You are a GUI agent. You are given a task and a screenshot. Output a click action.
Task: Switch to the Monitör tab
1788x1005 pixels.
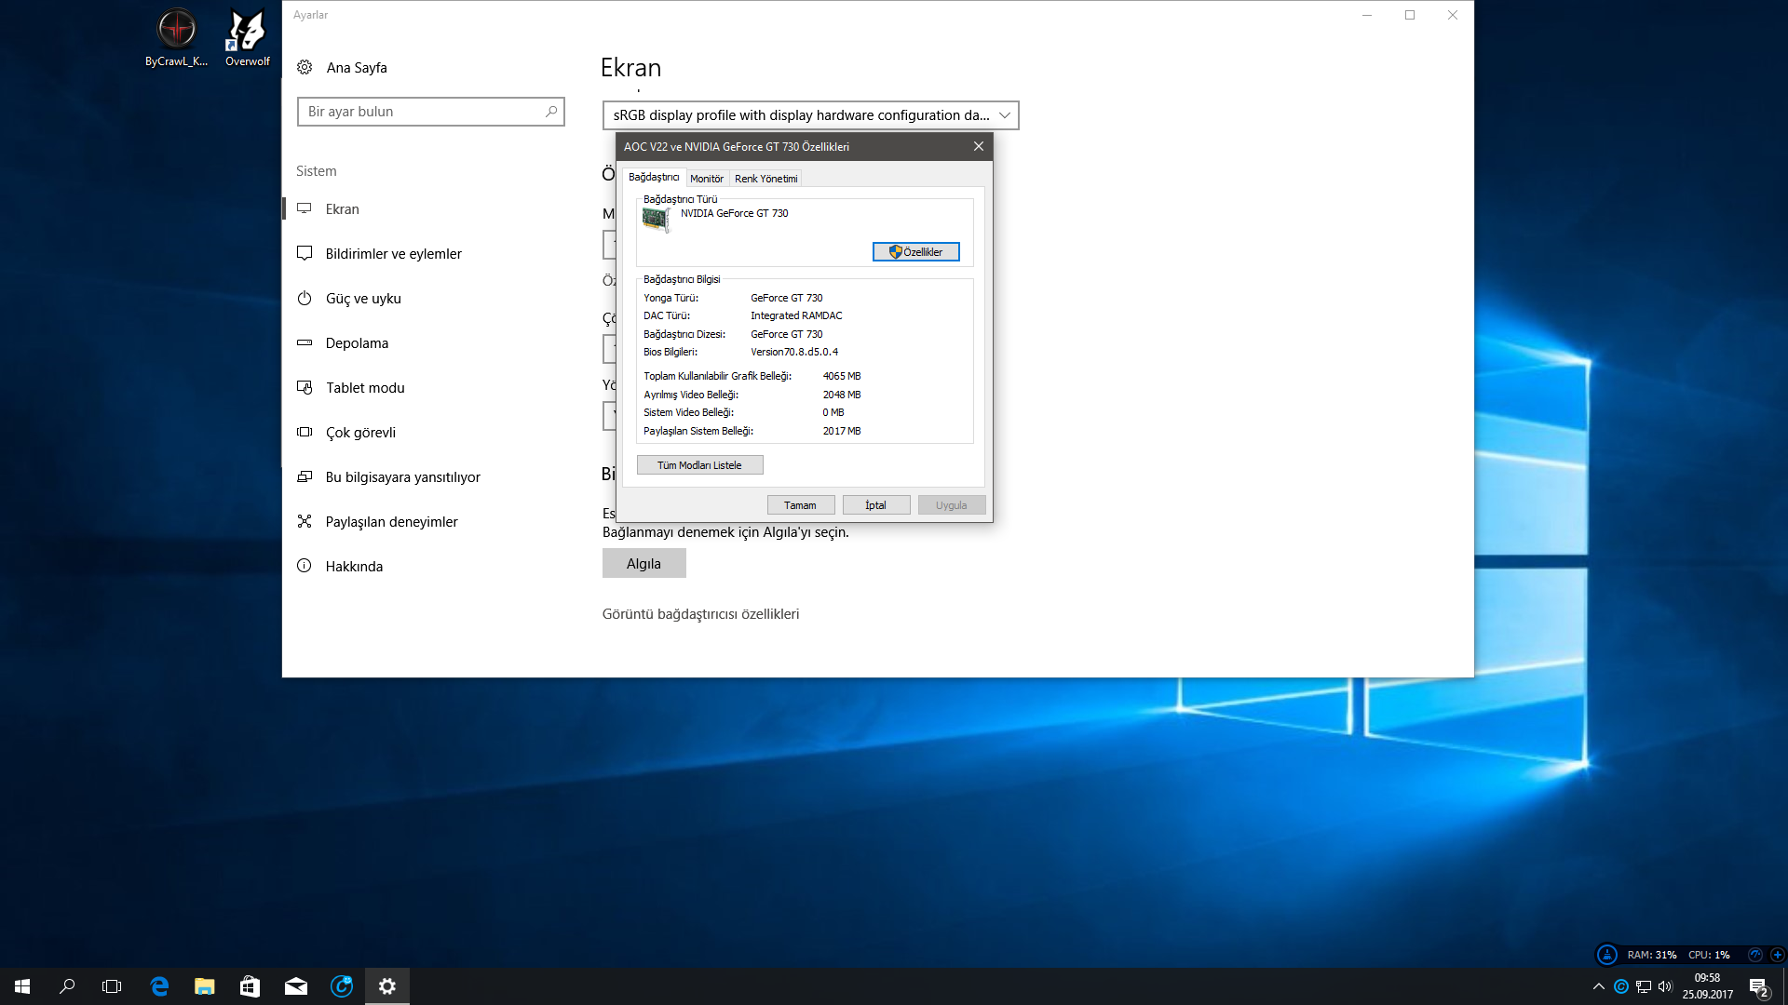tap(707, 179)
